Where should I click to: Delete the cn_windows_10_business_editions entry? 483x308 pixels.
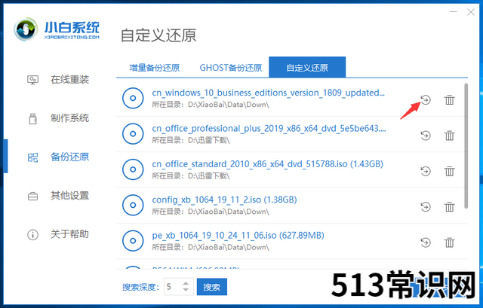click(x=449, y=99)
